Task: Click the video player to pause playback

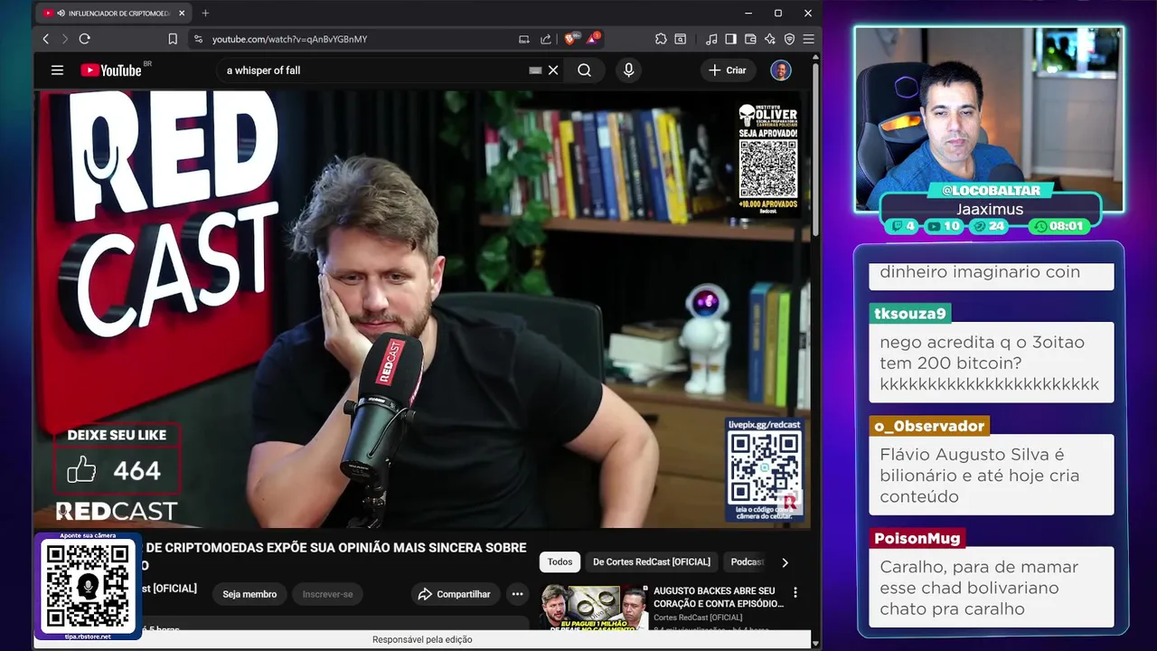Action: tap(423, 307)
